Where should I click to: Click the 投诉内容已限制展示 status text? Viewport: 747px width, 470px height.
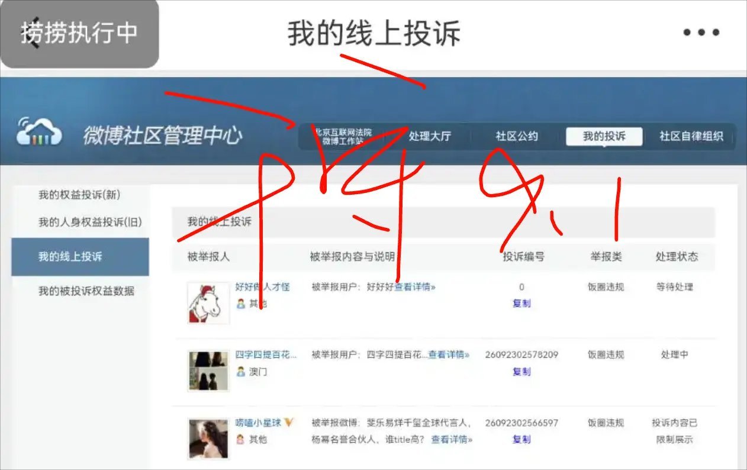(675, 432)
